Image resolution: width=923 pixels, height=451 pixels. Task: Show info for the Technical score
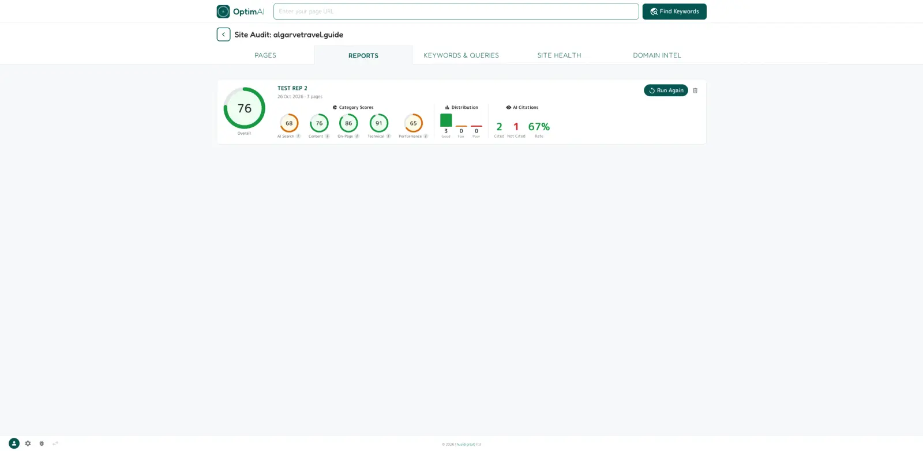(388, 137)
